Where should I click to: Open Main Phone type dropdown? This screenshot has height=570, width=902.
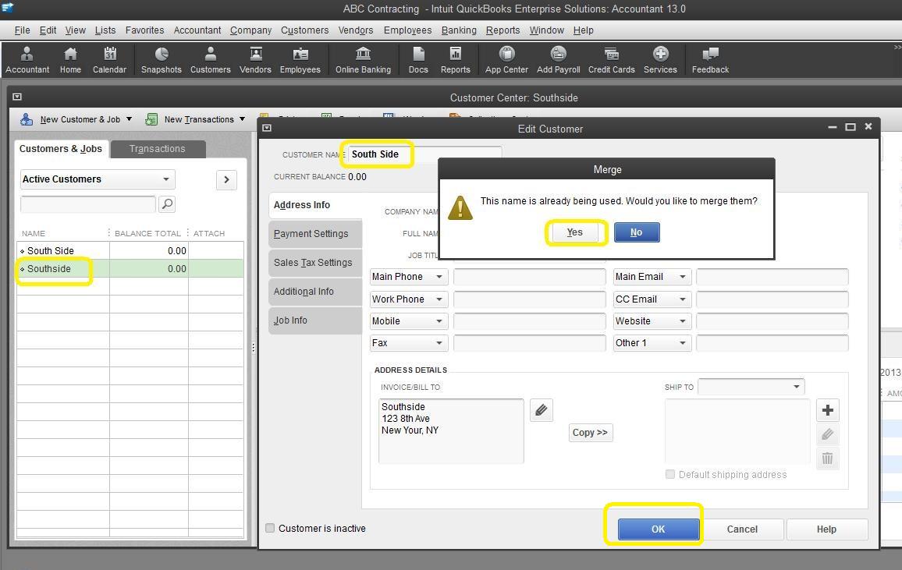click(408, 277)
